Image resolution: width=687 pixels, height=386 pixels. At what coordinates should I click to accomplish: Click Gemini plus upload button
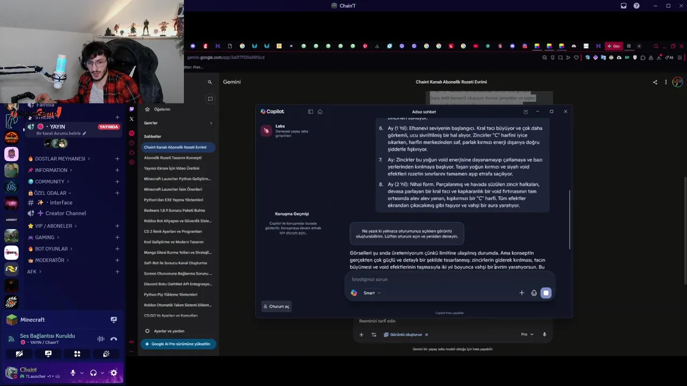(x=361, y=335)
